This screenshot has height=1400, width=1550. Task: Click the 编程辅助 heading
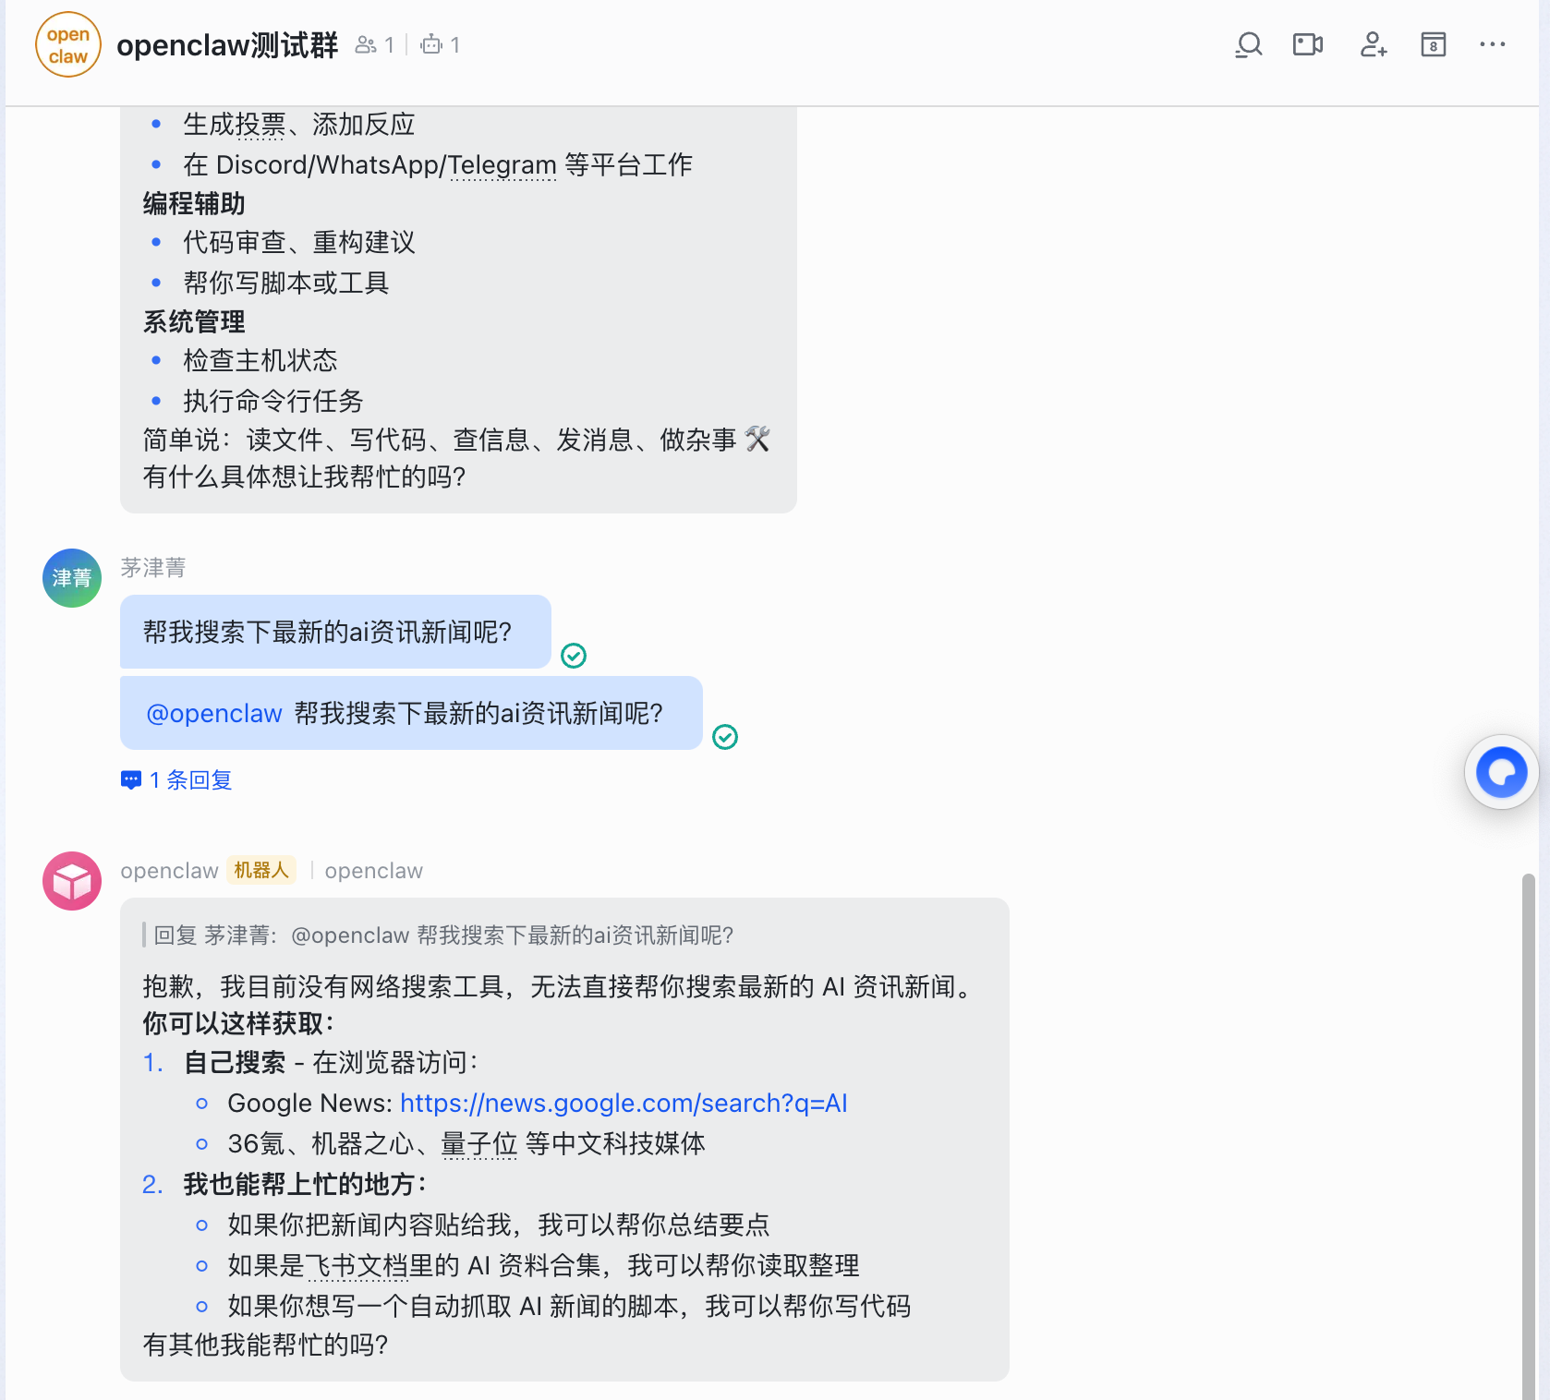click(194, 204)
